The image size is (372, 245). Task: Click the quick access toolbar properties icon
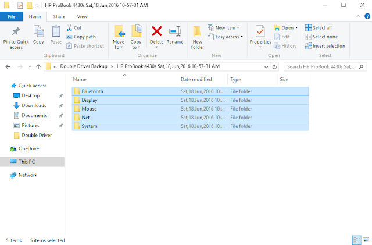coord(20,5)
